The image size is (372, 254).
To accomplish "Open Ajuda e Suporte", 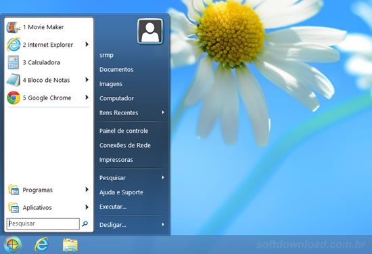I will point(121,192).
